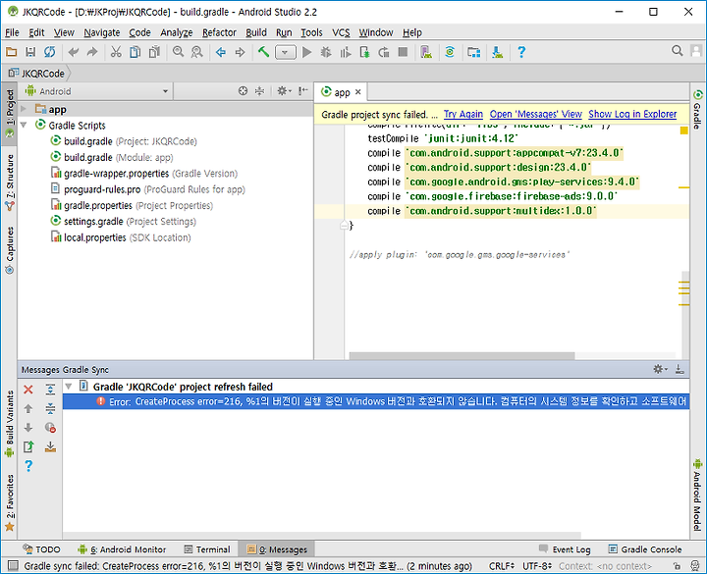Image resolution: width=707 pixels, height=574 pixels.
Task: Toggle the Build Variants side tab
Action: 10,424
